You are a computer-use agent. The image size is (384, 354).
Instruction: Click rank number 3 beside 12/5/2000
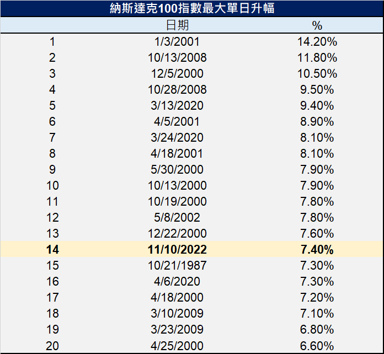52,73
